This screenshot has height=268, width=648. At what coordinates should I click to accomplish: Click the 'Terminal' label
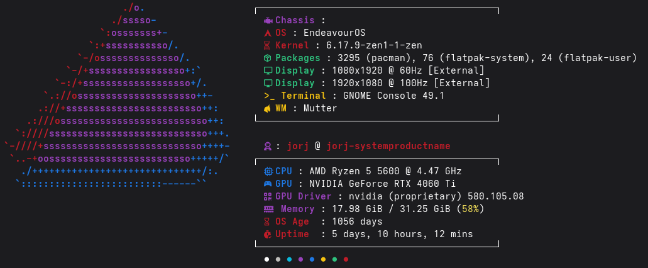304,96
